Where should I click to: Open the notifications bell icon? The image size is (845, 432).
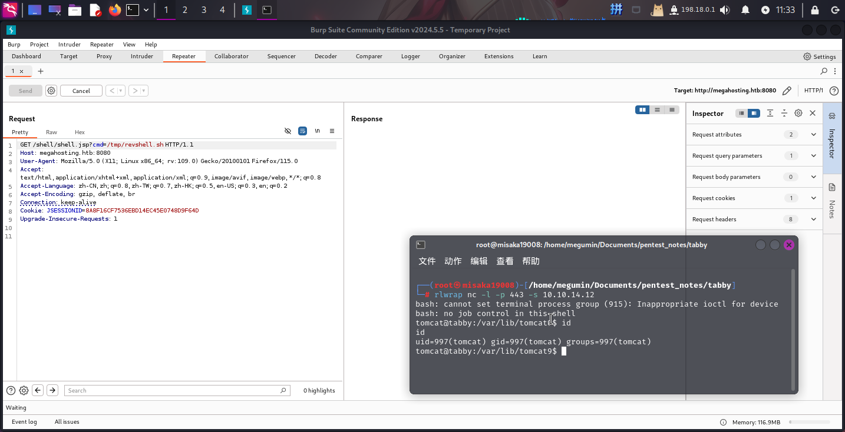(x=745, y=10)
